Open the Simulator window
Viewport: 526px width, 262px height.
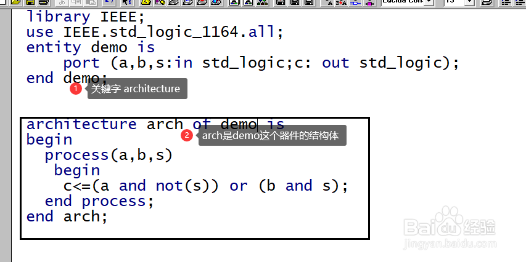pyautogui.click(x=187, y=2)
